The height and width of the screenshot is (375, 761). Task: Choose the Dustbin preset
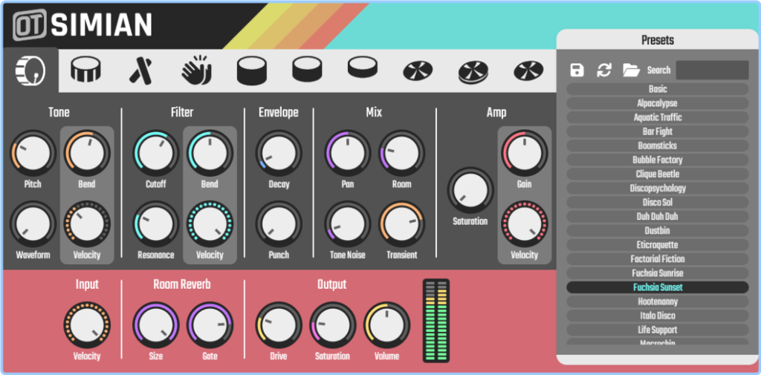pos(658,230)
